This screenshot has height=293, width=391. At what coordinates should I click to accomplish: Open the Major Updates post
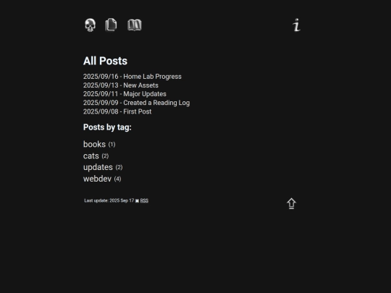(x=145, y=94)
